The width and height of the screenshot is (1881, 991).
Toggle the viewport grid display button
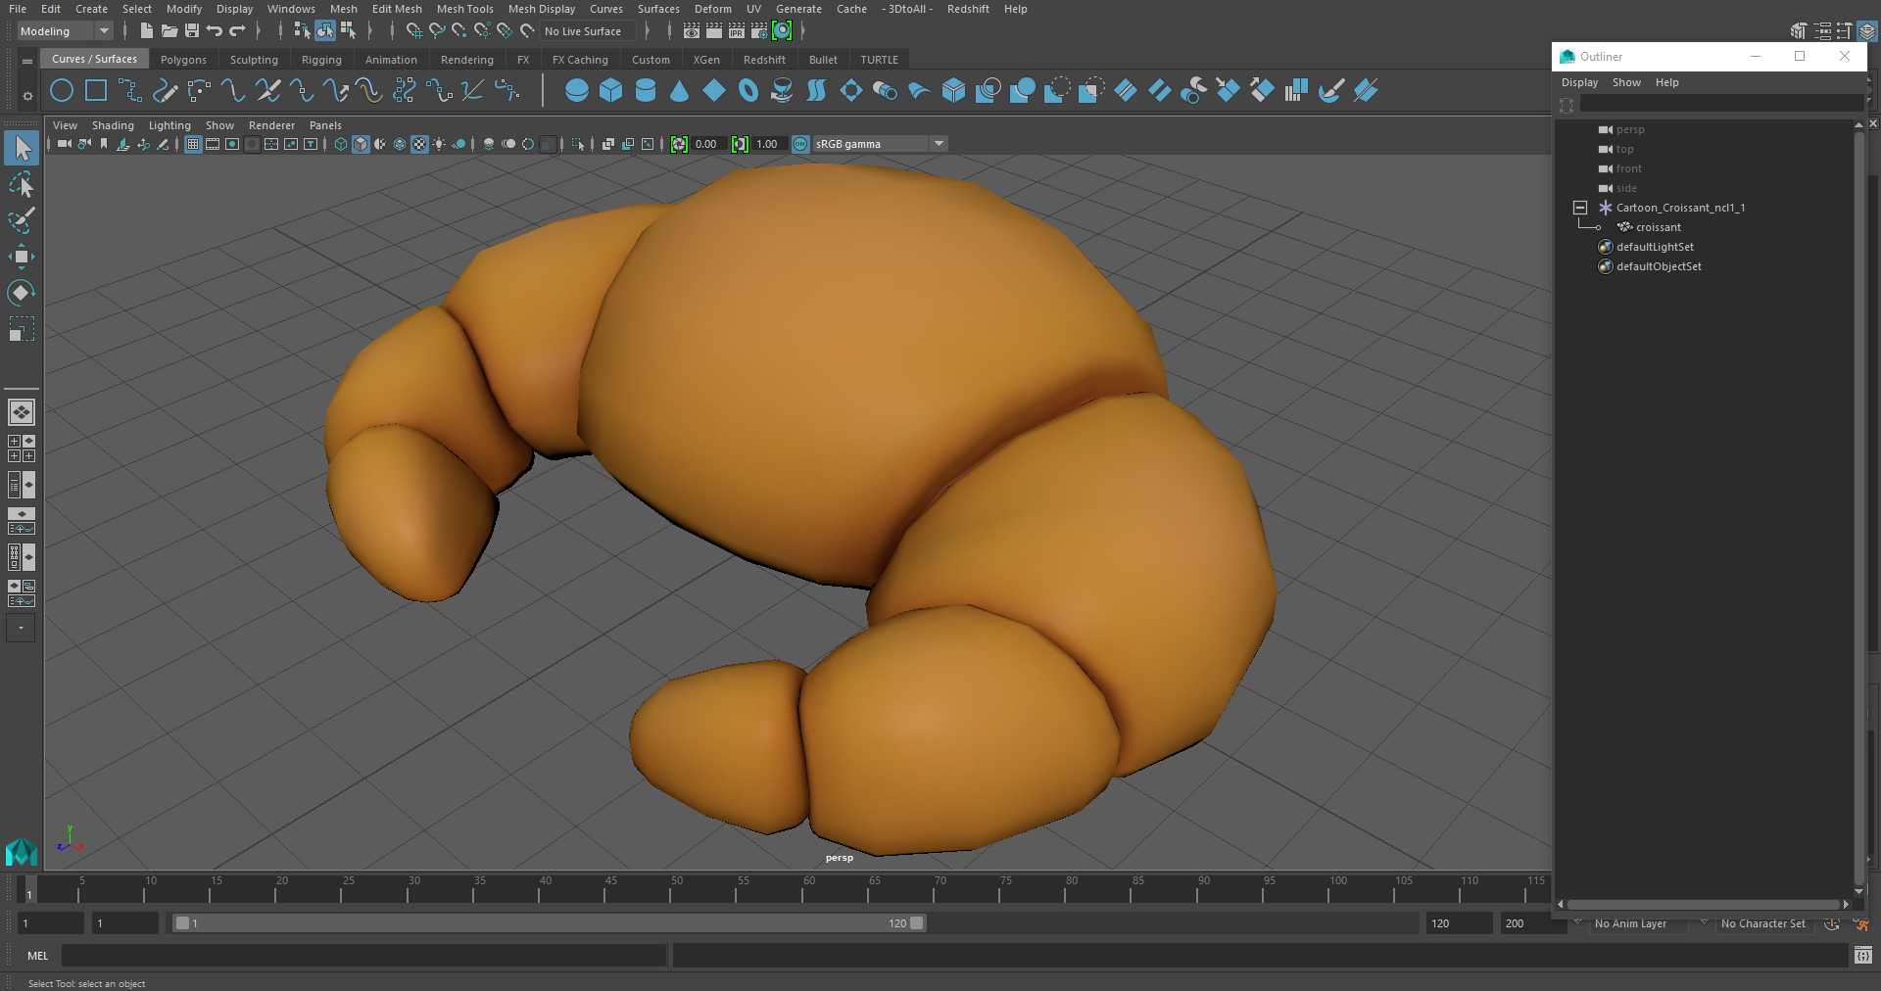click(193, 144)
